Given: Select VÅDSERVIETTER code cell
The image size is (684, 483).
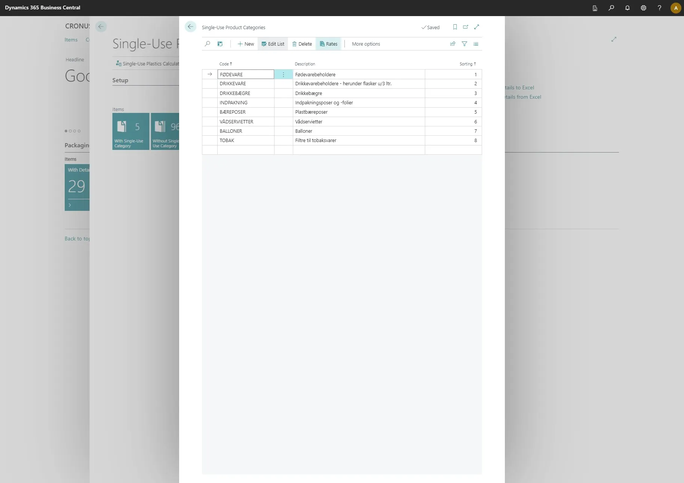Looking at the screenshot, I should click(x=246, y=121).
